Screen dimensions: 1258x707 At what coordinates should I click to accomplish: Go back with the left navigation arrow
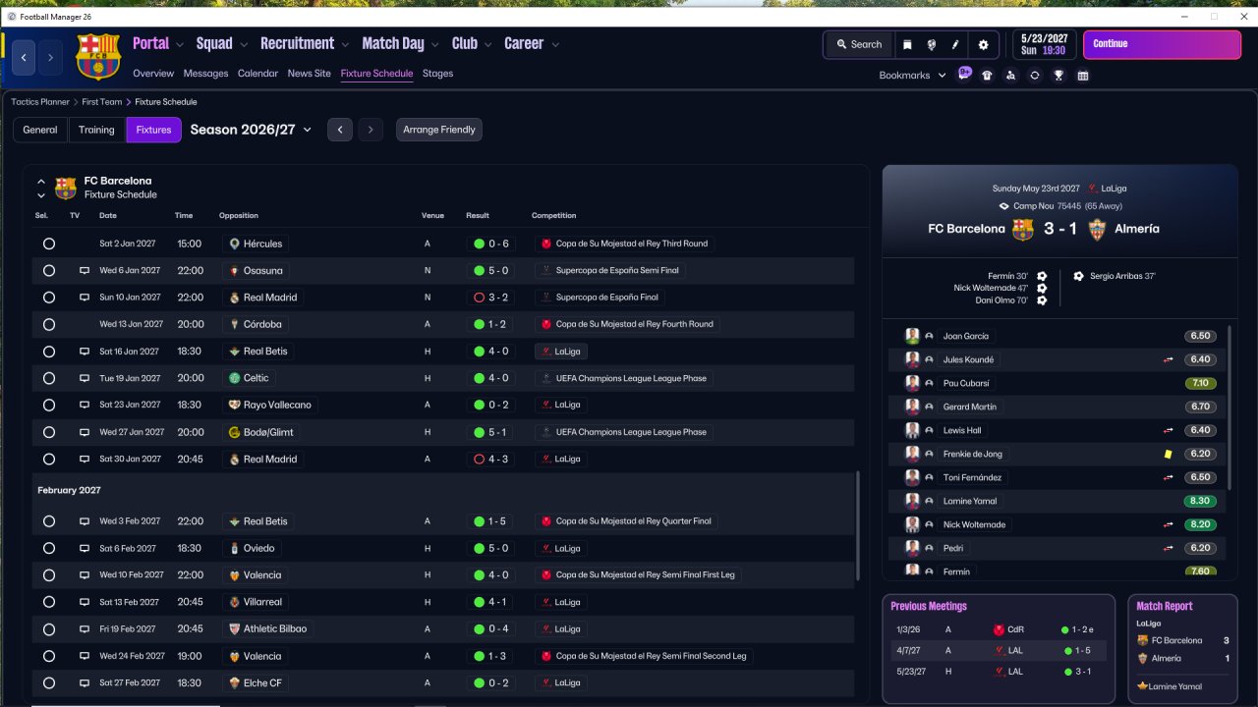(x=24, y=58)
